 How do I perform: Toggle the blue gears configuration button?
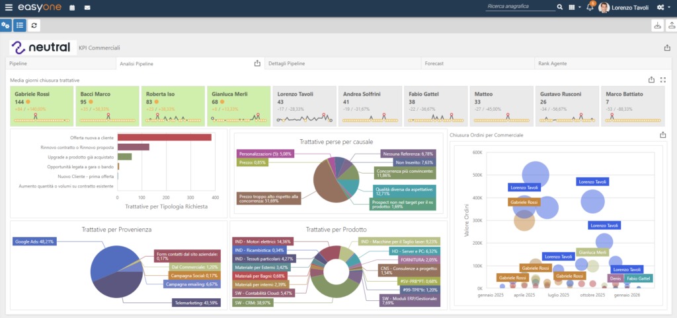tap(6, 25)
